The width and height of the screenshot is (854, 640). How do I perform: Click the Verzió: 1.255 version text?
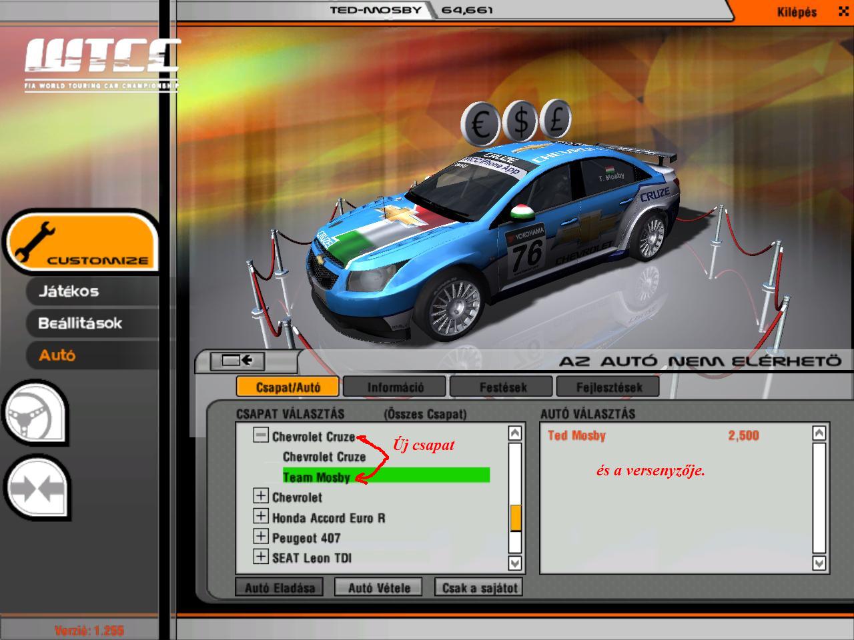coord(89,630)
